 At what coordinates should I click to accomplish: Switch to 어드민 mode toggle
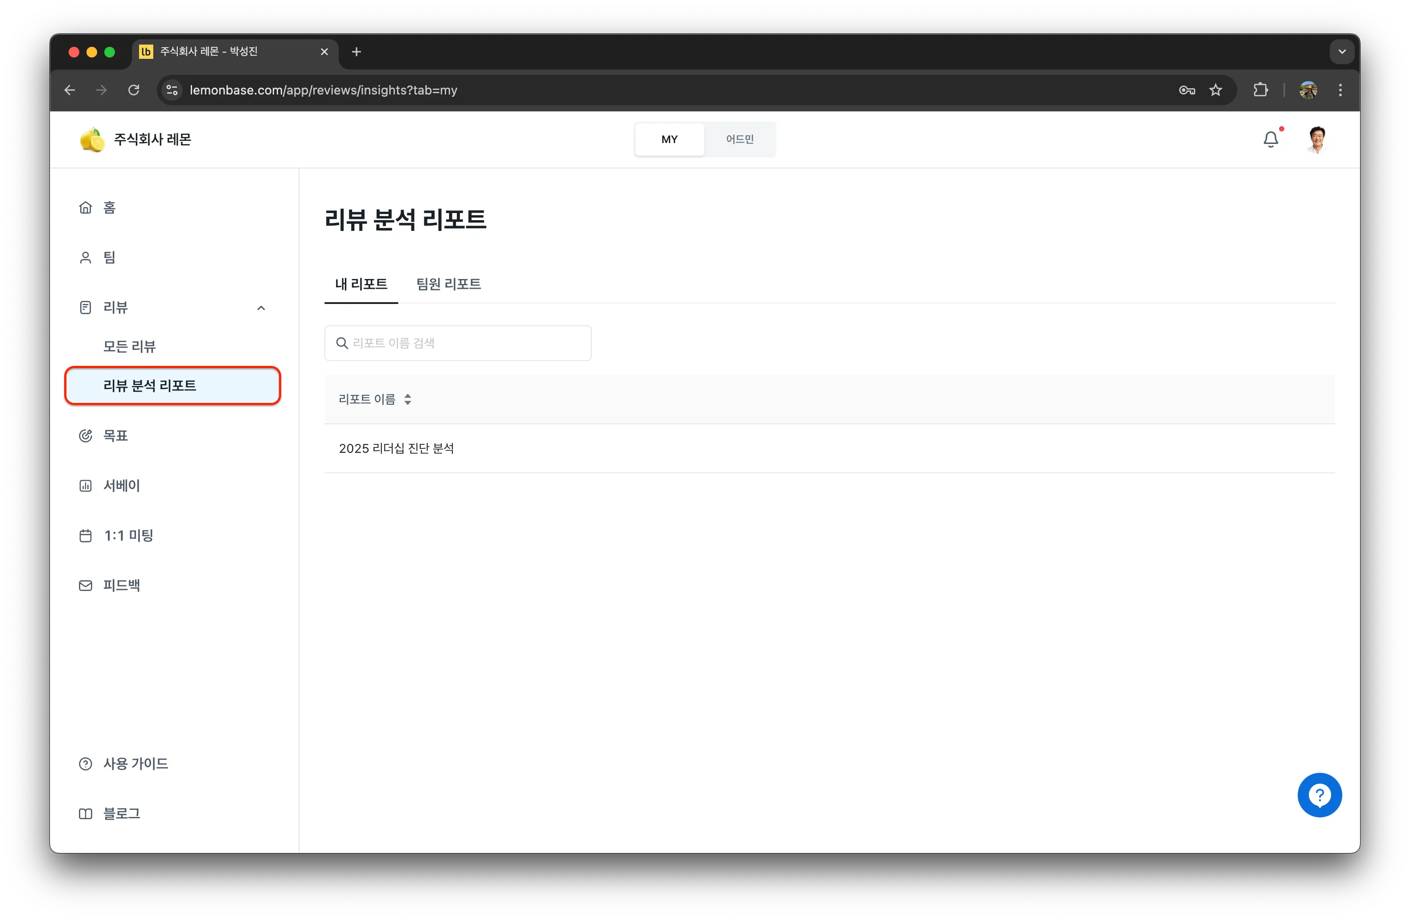[x=739, y=139]
